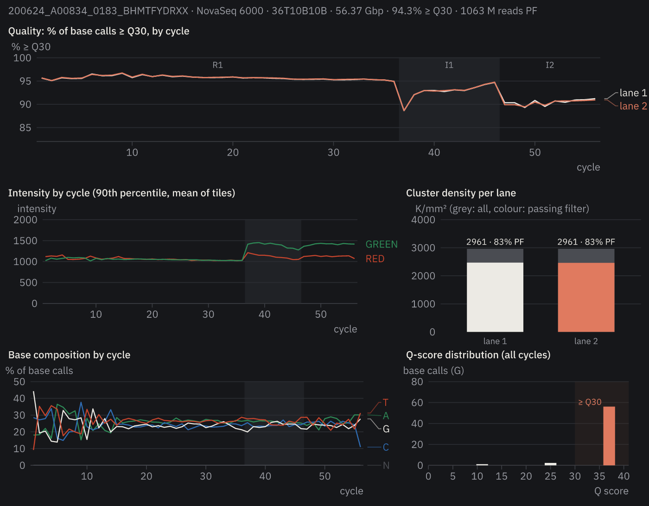Click the "≥ Q30" threshold label

(590, 402)
